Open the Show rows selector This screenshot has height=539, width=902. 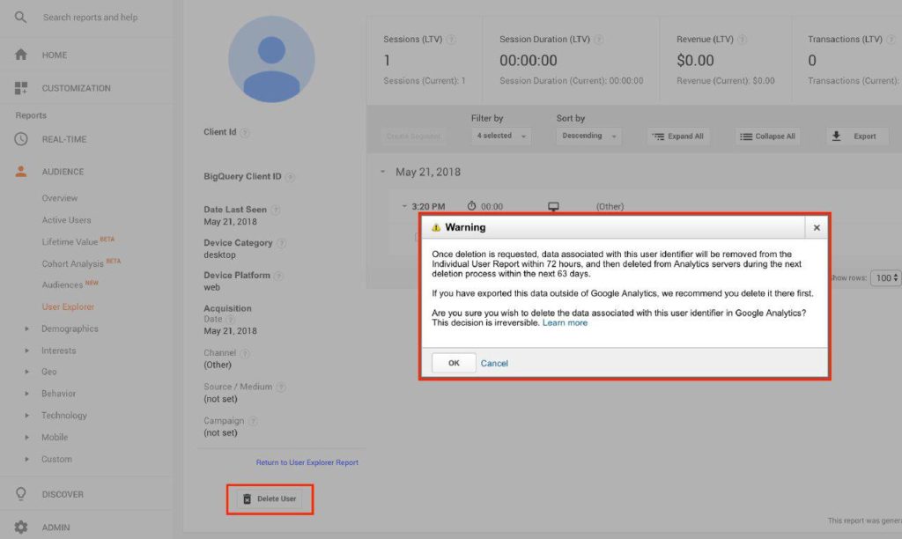[x=885, y=277]
